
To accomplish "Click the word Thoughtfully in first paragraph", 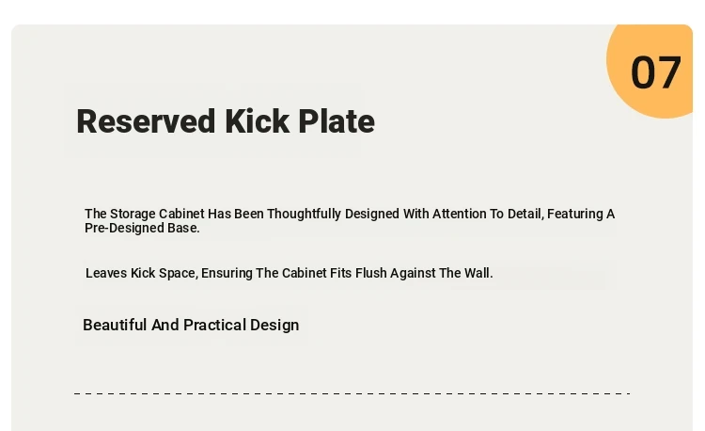I will click(304, 214).
